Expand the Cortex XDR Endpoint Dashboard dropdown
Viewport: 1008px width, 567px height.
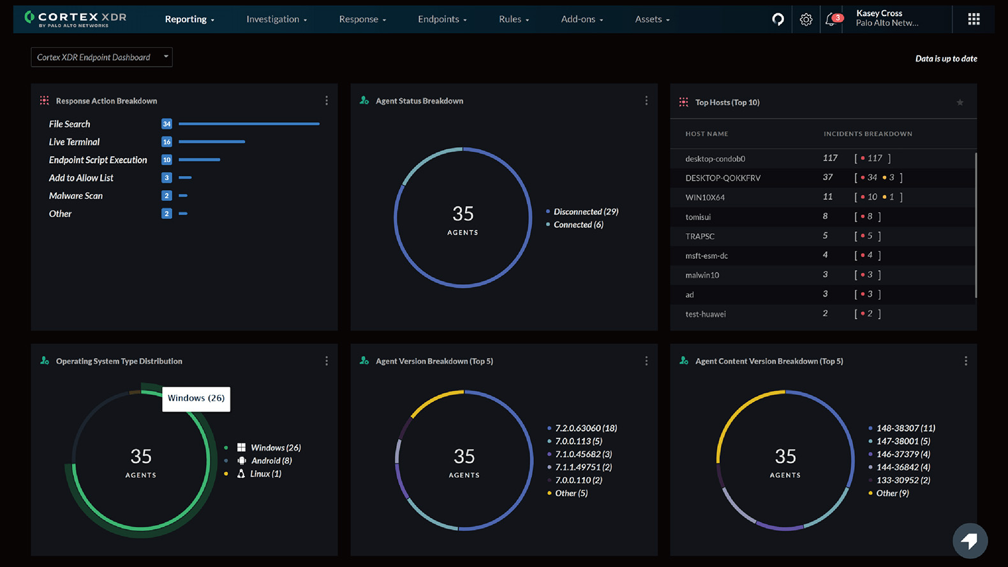(x=101, y=57)
